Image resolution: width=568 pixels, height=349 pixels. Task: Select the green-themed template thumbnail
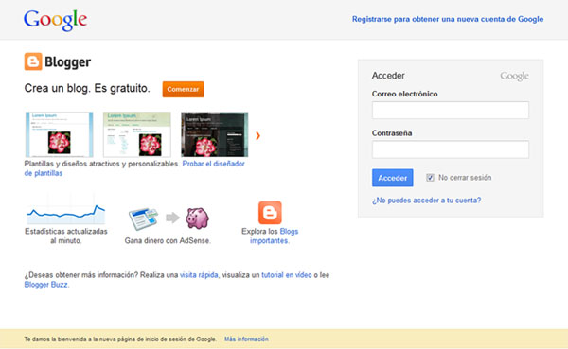point(137,134)
